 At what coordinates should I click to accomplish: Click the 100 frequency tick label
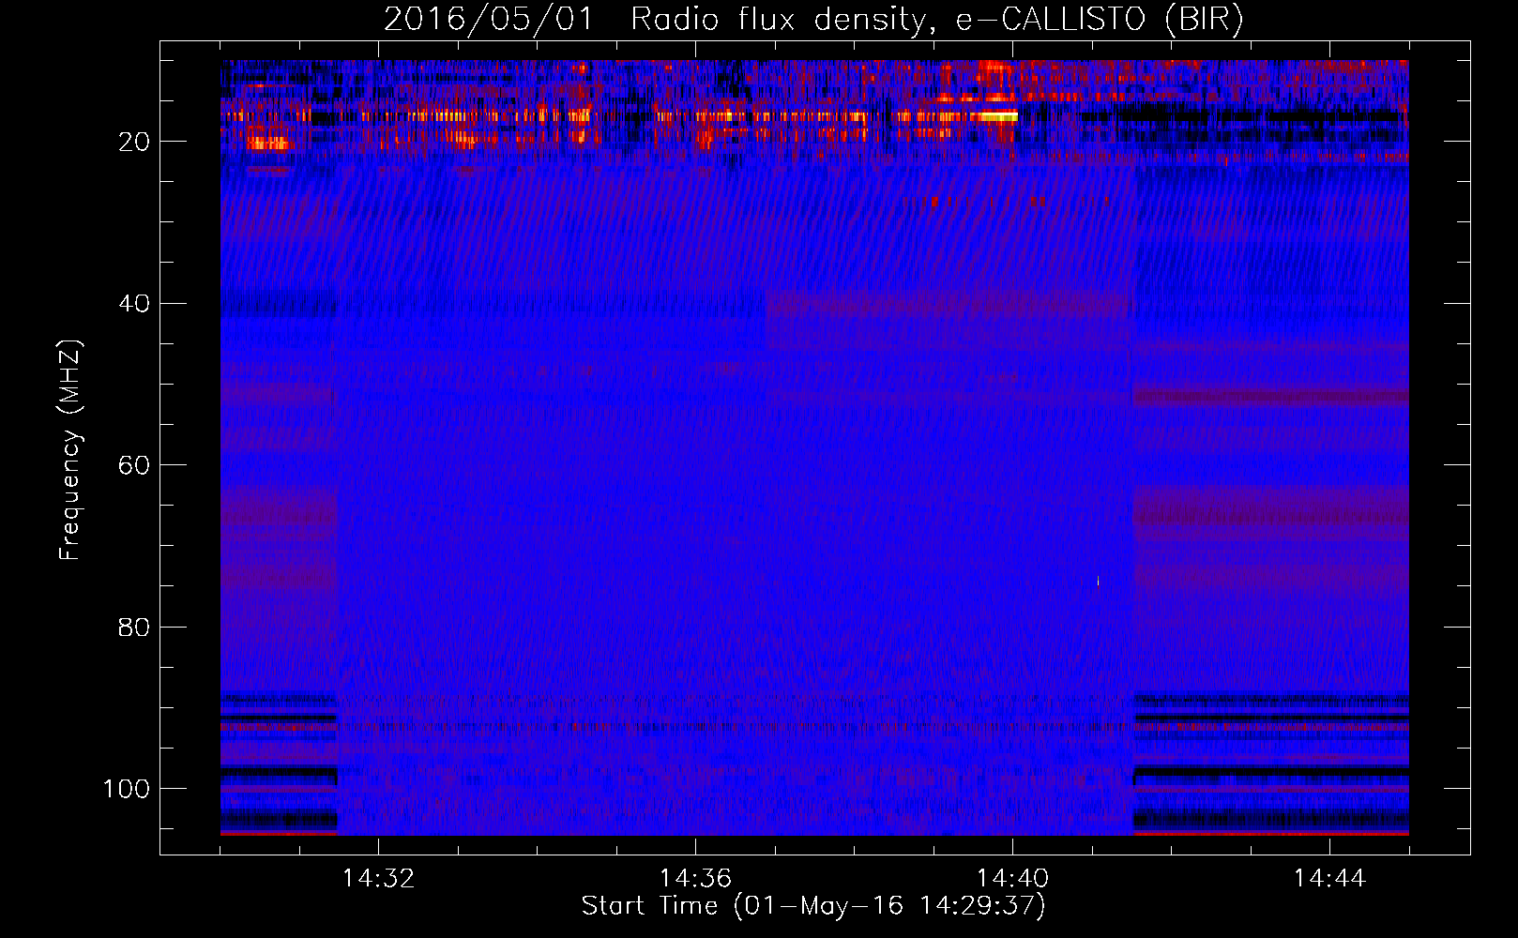(x=127, y=789)
